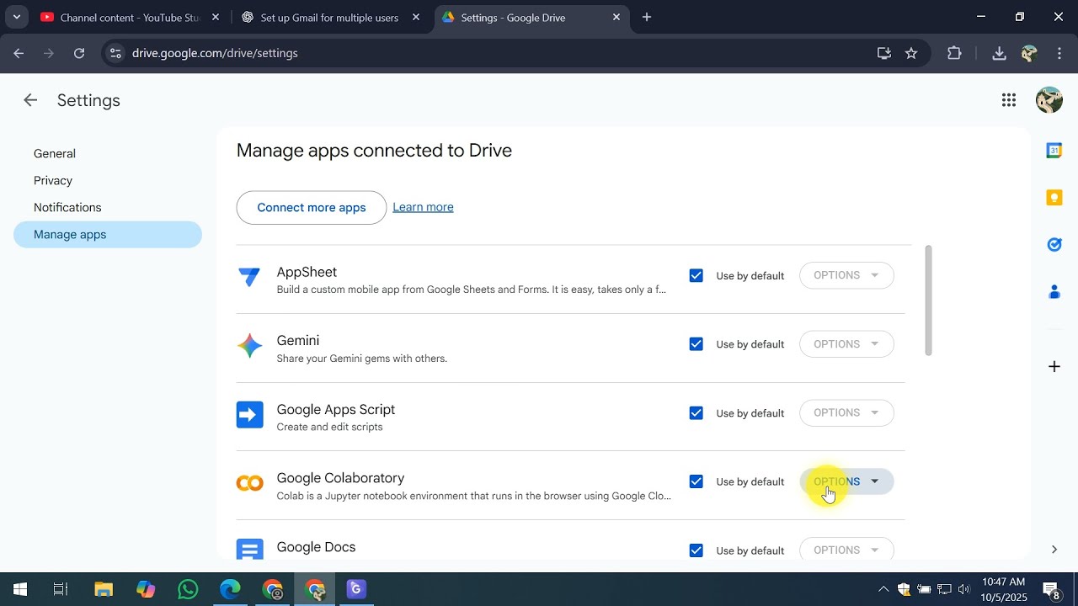Uncheck Use by default for Gemini
Screen dimensions: 1078x606
[x=696, y=343]
